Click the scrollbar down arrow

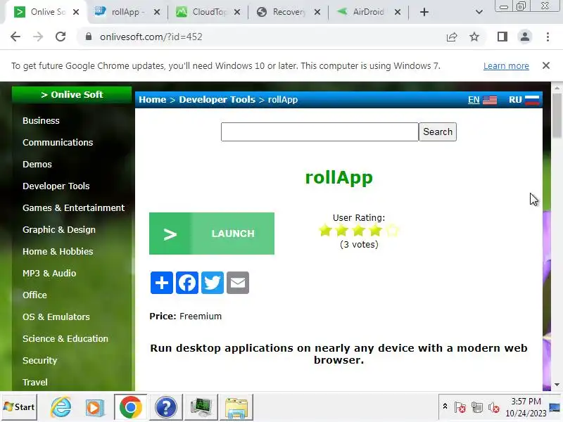click(x=557, y=385)
